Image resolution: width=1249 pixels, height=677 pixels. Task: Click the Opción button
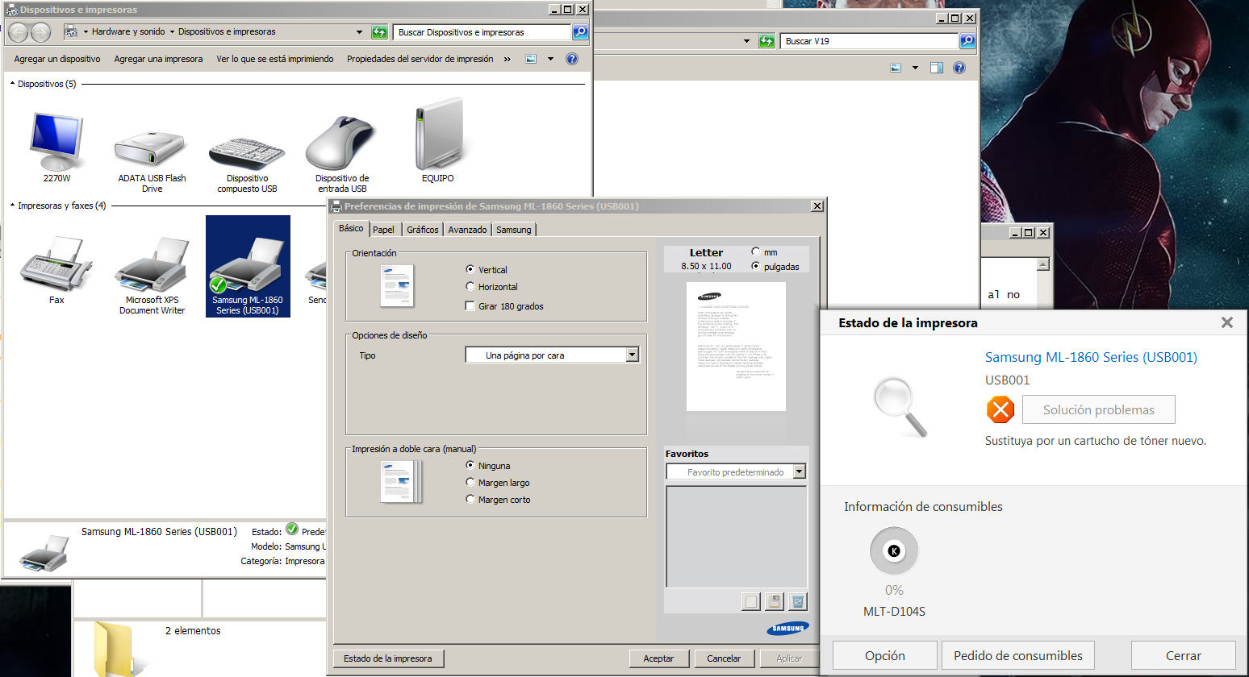point(885,655)
